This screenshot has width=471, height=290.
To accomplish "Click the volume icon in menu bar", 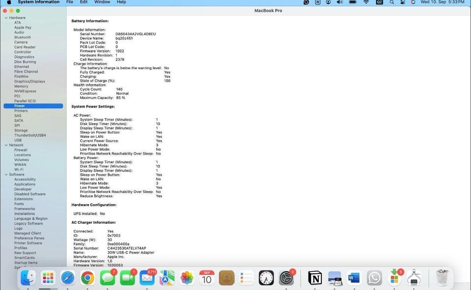I will (340, 2).
